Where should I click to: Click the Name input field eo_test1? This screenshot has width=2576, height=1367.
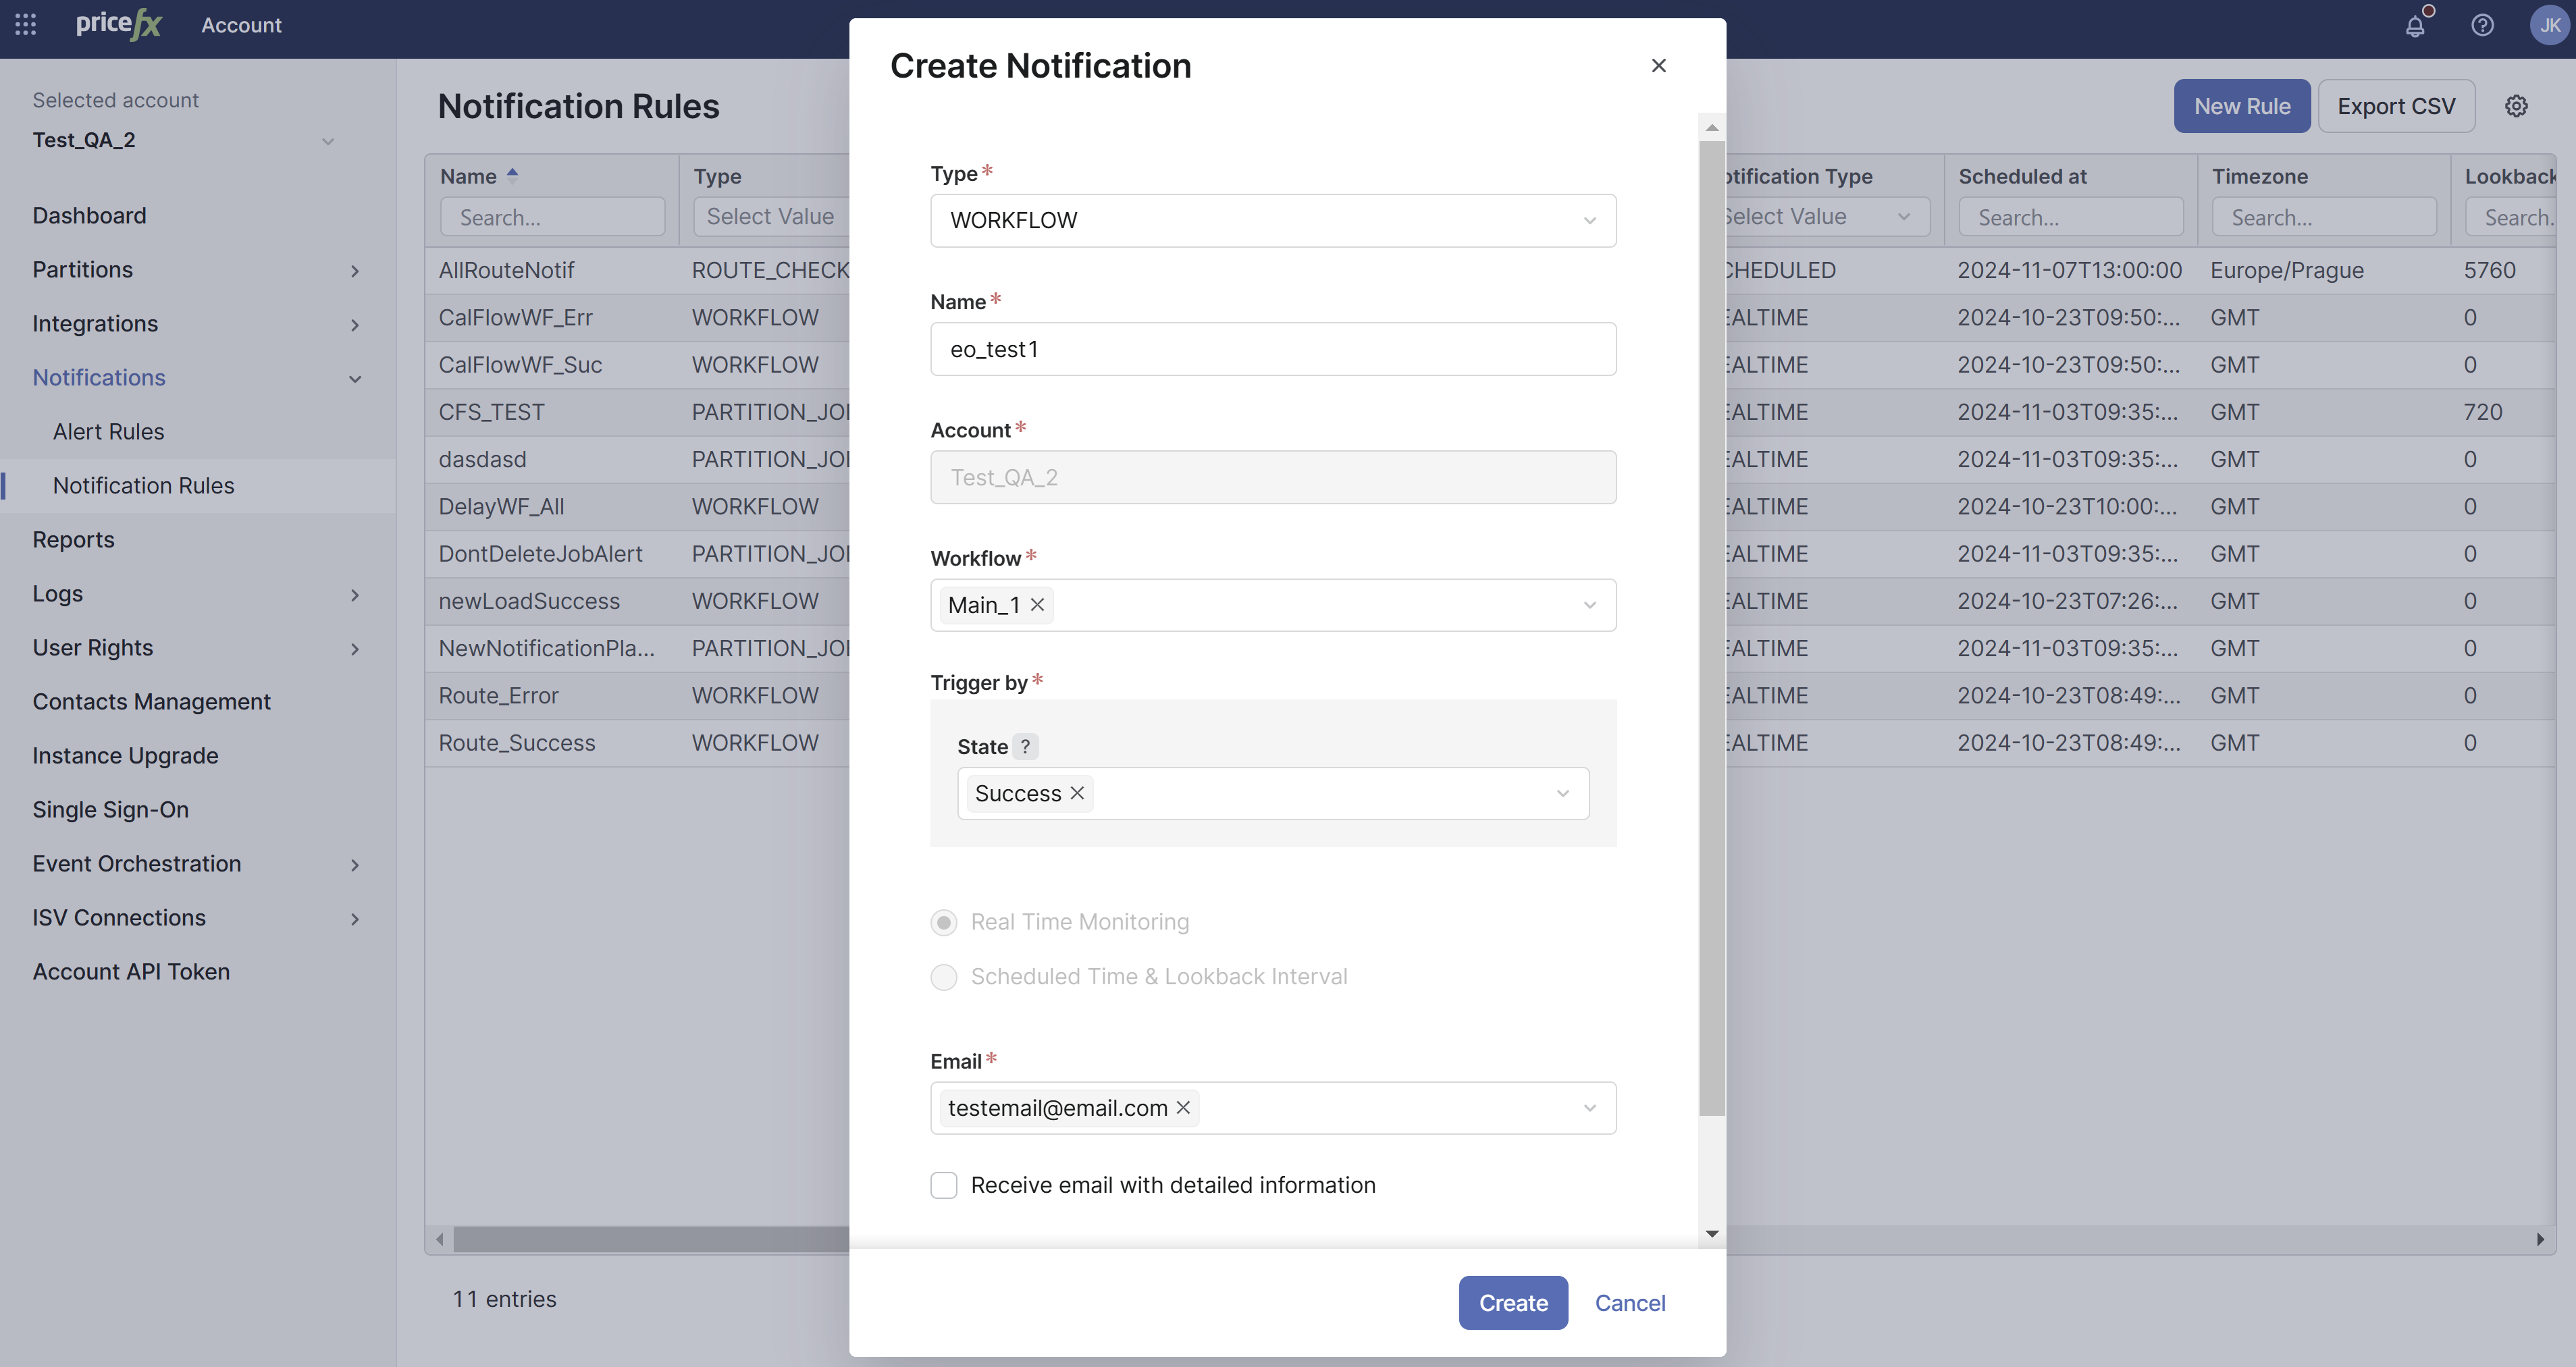[1272, 349]
